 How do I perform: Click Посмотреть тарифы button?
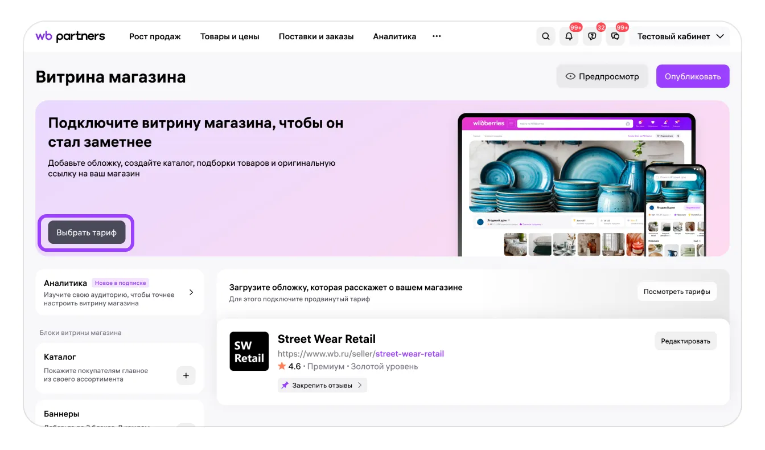pos(676,292)
